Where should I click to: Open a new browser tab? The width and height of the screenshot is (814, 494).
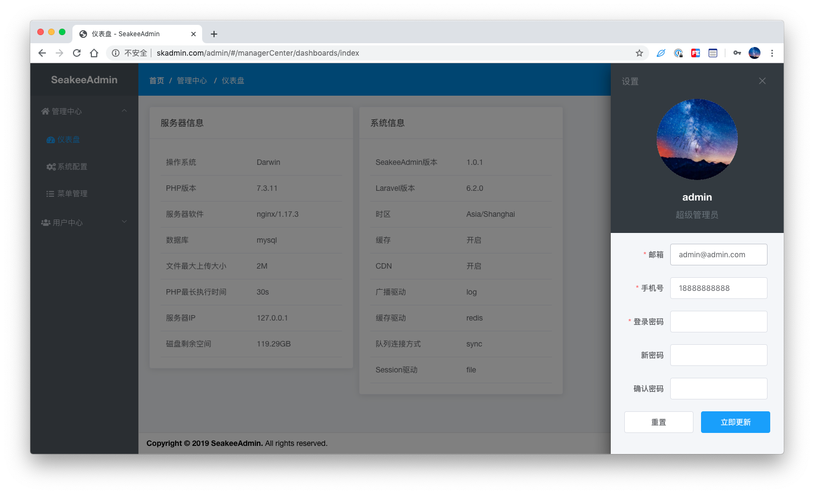(214, 34)
